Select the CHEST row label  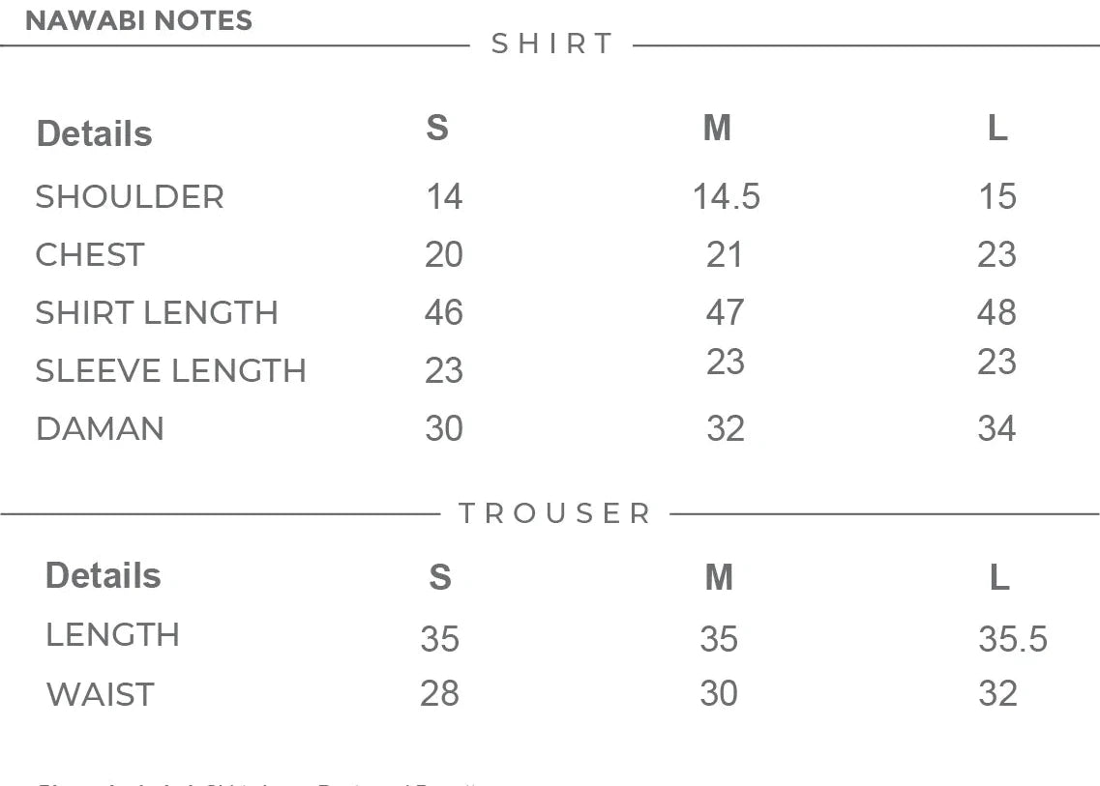pyautogui.click(x=90, y=255)
